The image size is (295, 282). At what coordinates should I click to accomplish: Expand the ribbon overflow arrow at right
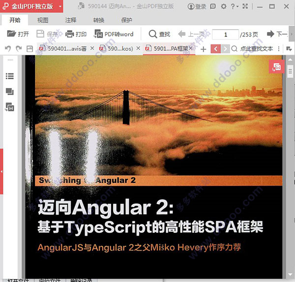point(292,34)
